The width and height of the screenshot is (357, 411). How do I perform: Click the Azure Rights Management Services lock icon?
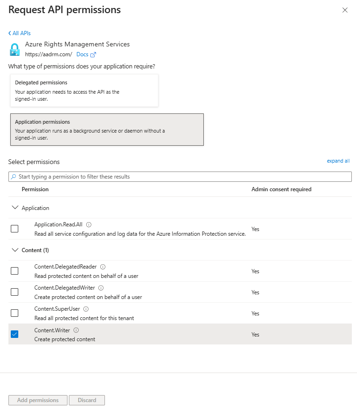click(x=15, y=49)
